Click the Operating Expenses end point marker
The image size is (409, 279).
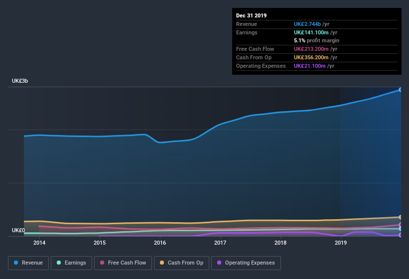coord(401,235)
